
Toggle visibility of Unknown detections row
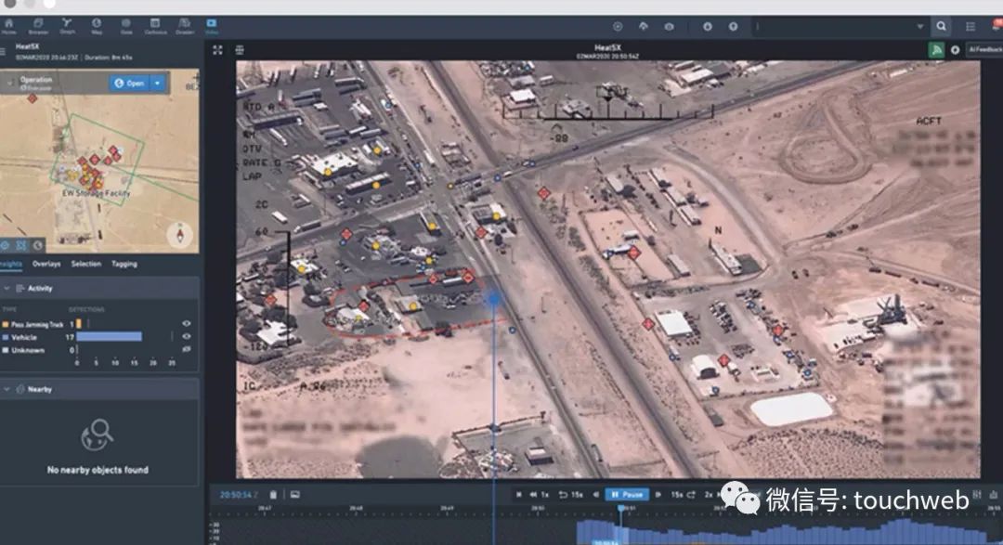(x=186, y=349)
